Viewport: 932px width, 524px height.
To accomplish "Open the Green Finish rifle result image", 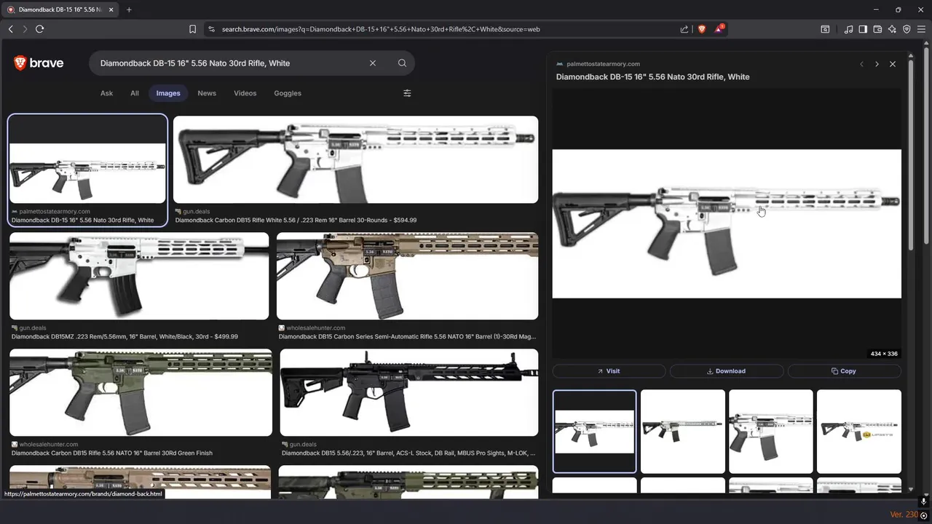I will 141,392.
